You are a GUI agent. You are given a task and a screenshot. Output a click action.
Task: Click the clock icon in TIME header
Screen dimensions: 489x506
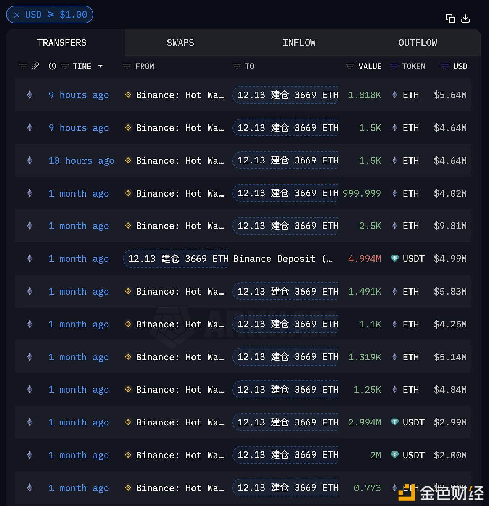(52, 66)
